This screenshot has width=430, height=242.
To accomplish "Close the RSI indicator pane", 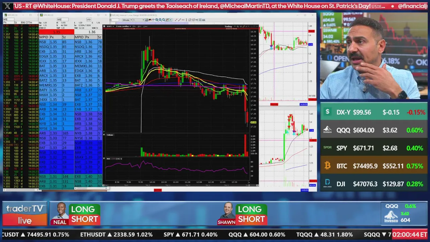I will (104, 158).
